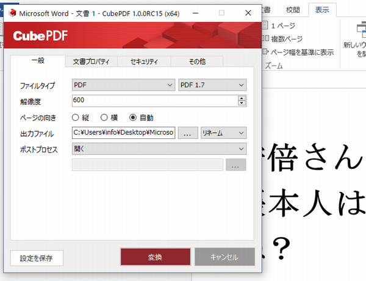Click ページ幅を基準に表示 in Word
Viewport: 366px width, 281px height.
click(x=298, y=52)
